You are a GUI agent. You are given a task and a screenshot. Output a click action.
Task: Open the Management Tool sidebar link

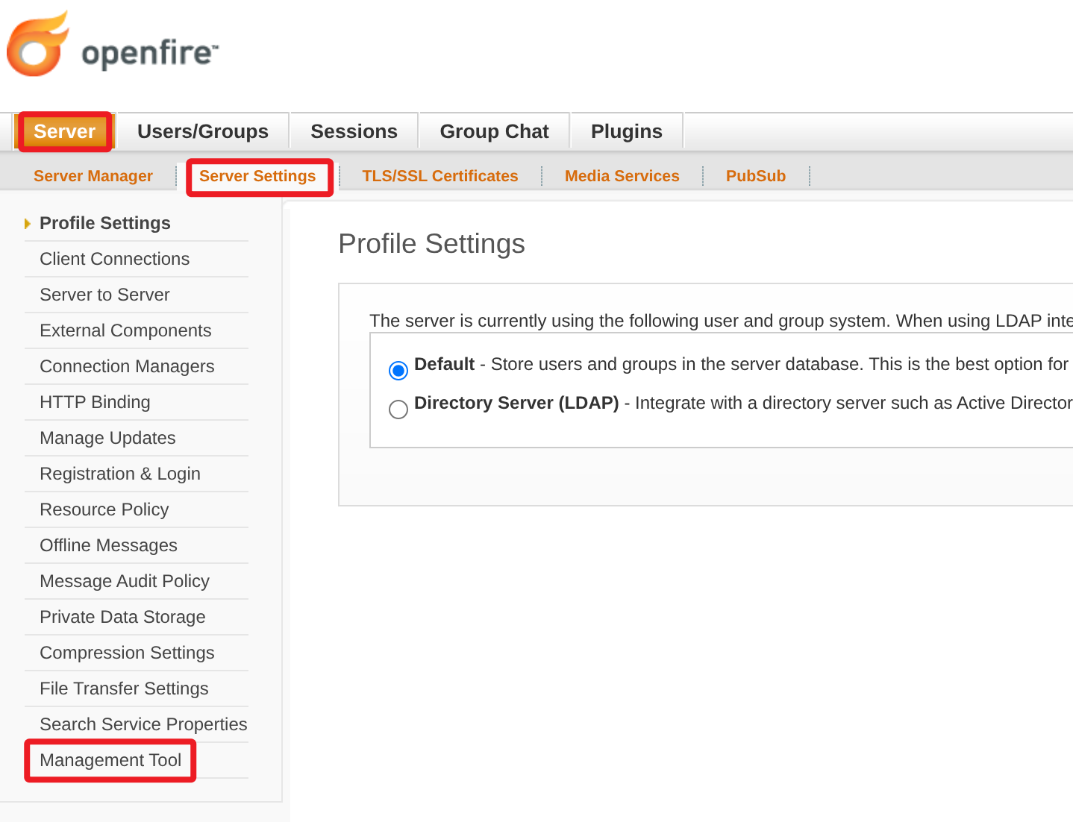pyautogui.click(x=110, y=760)
